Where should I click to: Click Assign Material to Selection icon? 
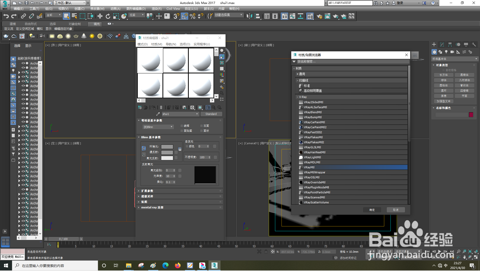pos(153,108)
